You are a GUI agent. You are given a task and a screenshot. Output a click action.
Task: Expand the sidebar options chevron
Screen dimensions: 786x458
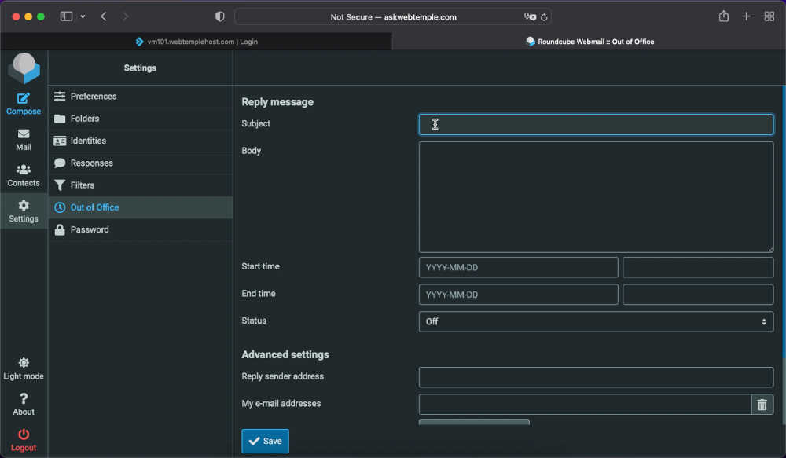coord(83,16)
